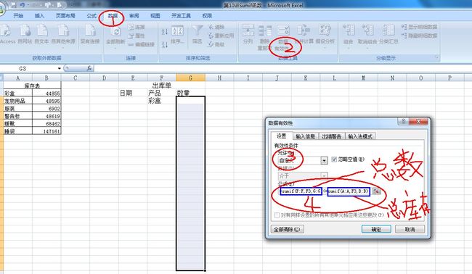
Task: Click the fx insert function button
Action: pyautogui.click(x=89, y=68)
